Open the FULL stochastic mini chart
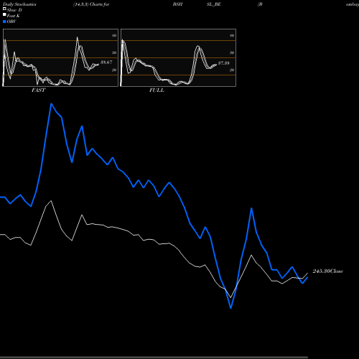Screen dimensions: 359x359 coord(178,57)
